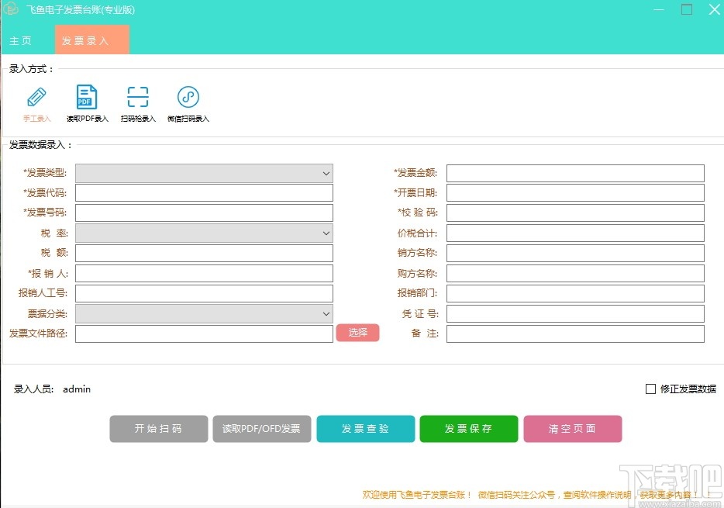This screenshot has width=724, height=508.
Task: Click the 备注 remarks input field
Action: (x=577, y=333)
